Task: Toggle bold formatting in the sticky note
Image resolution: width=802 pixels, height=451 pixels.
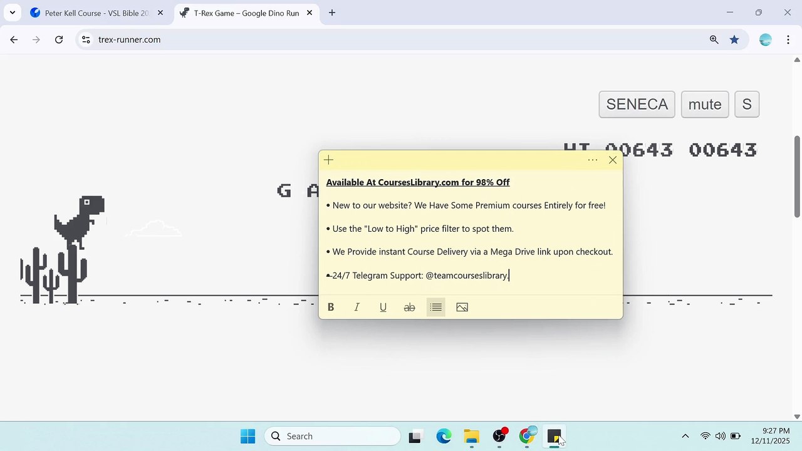Action: 331,307
